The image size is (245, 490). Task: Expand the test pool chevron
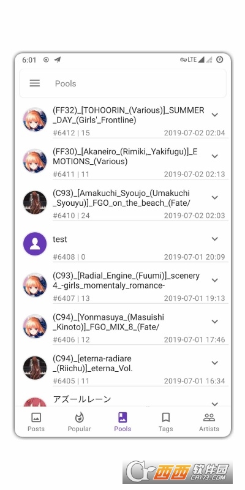tap(215, 239)
